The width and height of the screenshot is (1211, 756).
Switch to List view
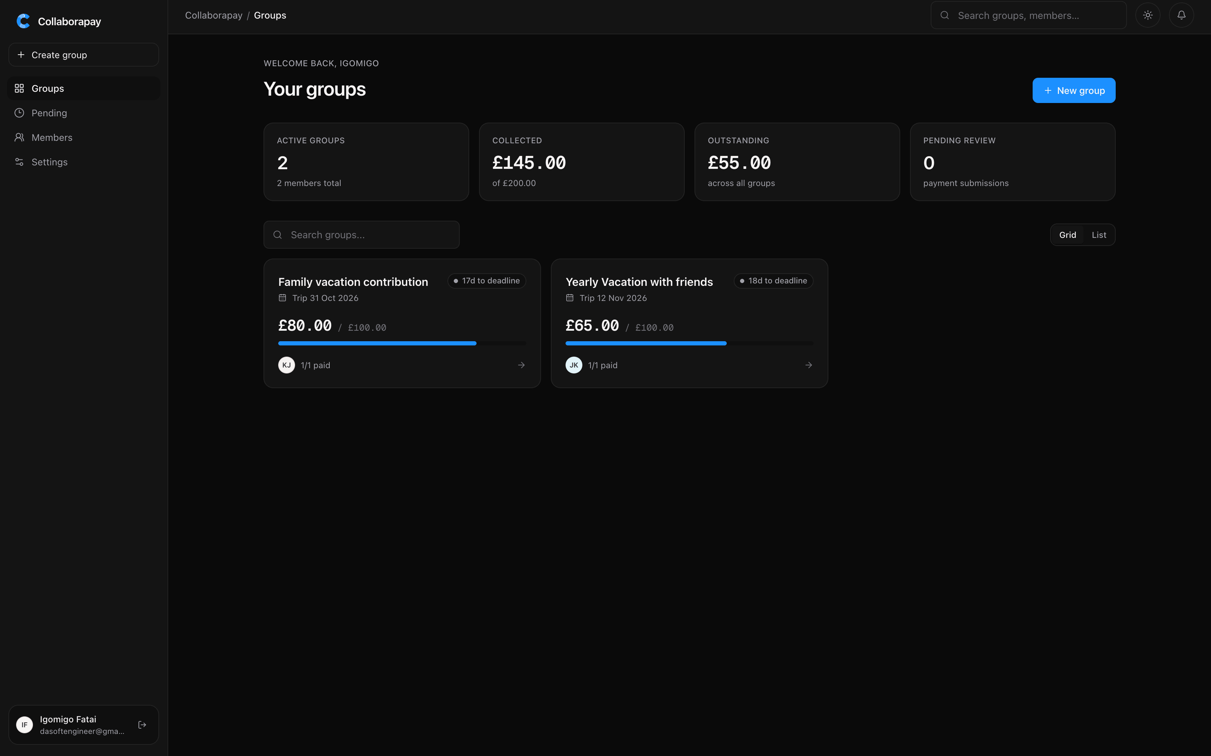tap(1099, 234)
